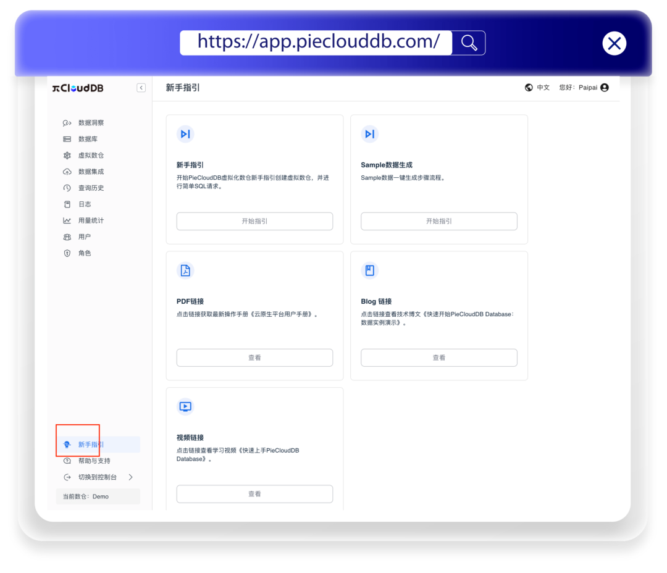The image size is (667, 573).
Task: Click the 角色 shield icon
Action: (67, 253)
